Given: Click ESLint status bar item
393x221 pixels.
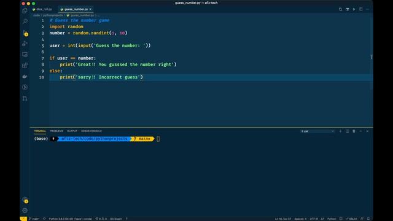Looking at the screenshot, I should click(x=351, y=219).
